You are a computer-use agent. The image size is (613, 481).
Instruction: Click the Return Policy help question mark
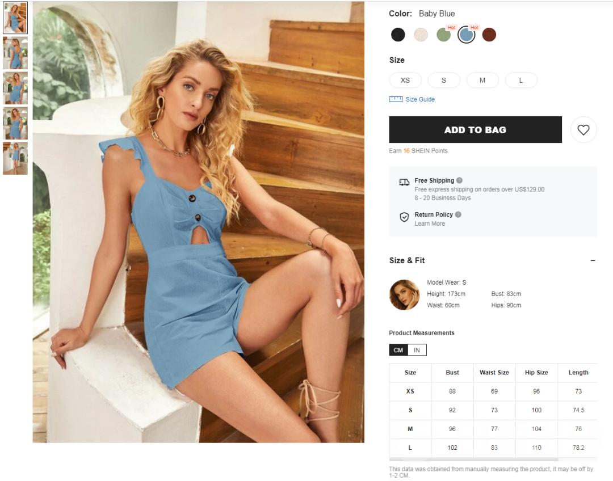pyautogui.click(x=458, y=214)
